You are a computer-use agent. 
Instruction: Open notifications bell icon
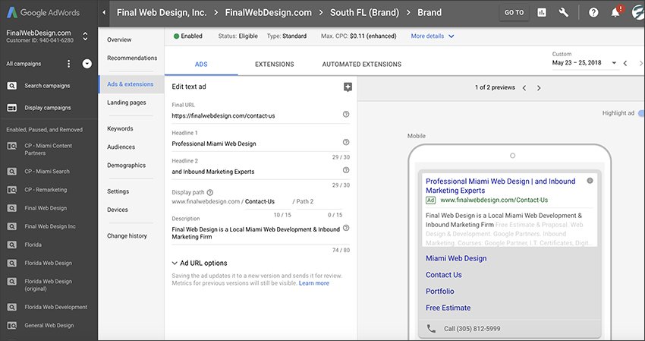click(x=616, y=12)
